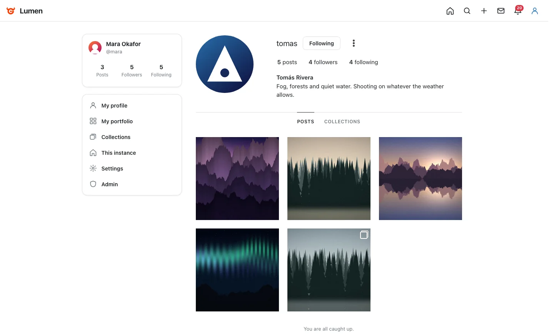The height and width of the screenshot is (336, 554).
Task: Click the plus icon to create a post
Action: click(x=484, y=11)
